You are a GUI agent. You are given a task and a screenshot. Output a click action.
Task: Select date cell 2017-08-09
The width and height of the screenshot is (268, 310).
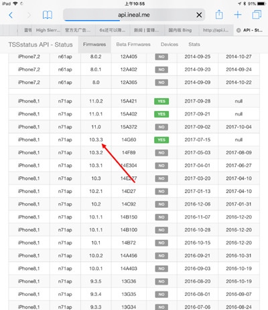(x=239, y=152)
